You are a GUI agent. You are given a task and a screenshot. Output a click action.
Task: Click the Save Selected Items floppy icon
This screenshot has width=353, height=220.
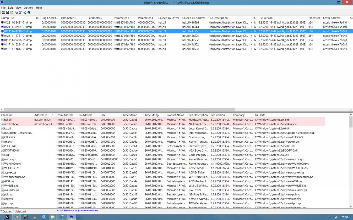(8, 12)
